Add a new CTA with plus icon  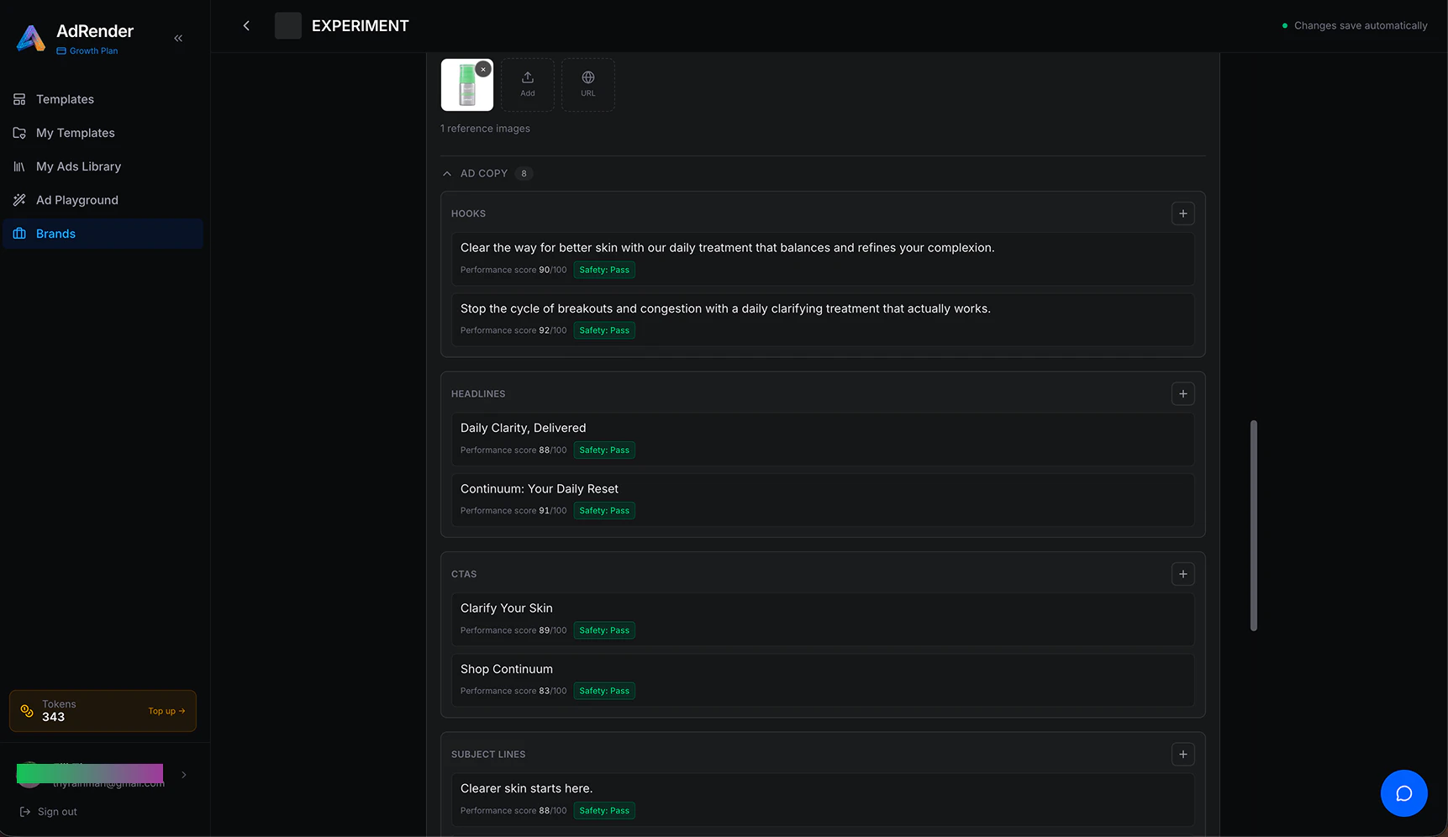[x=1182, y=574]
